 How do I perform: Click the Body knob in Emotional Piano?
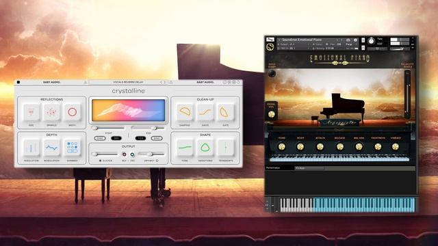pyautogui.click(x=300, y=146)
